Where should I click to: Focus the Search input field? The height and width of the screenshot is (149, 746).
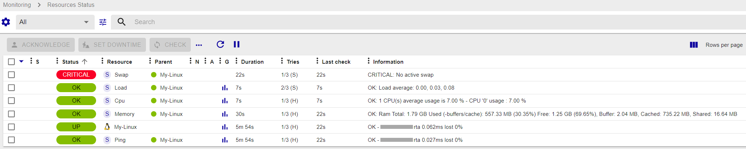pos(253,22)
